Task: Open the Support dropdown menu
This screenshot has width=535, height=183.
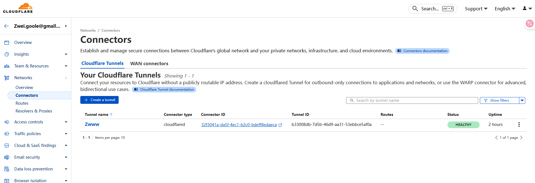Action: pos(476,9)
